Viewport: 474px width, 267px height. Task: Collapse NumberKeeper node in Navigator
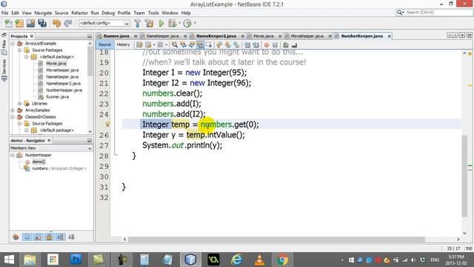pyautogui.click(x=13, y=155)
